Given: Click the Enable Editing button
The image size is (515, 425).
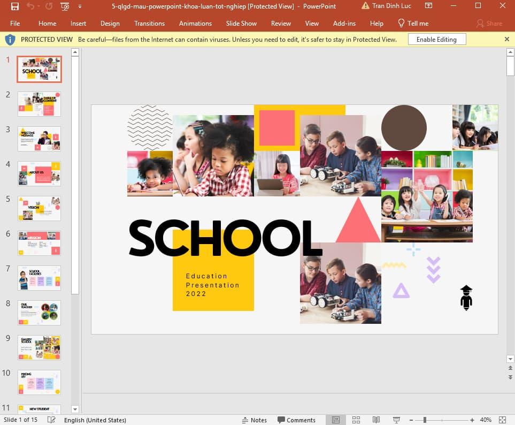Looking at the screenshot, I should 436,40.
